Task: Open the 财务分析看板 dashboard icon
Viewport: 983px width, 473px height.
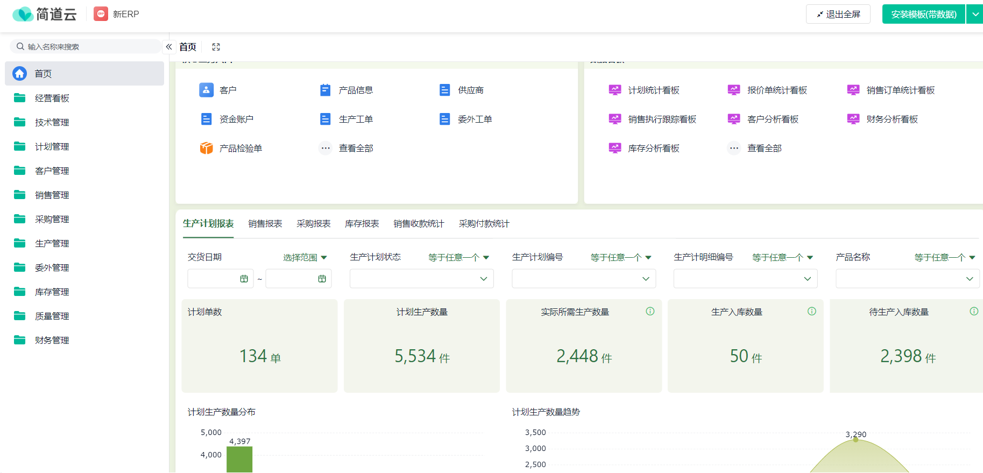Action: point(853,119)
